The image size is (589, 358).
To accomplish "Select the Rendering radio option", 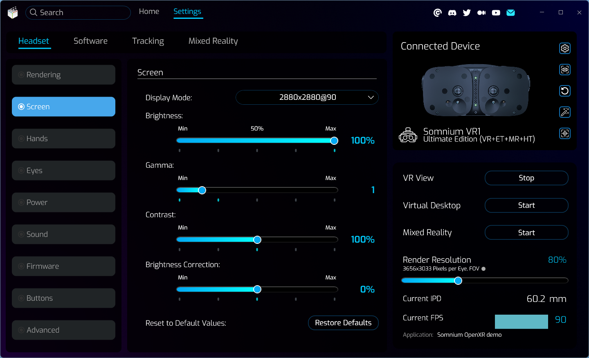I will [63, 75].
